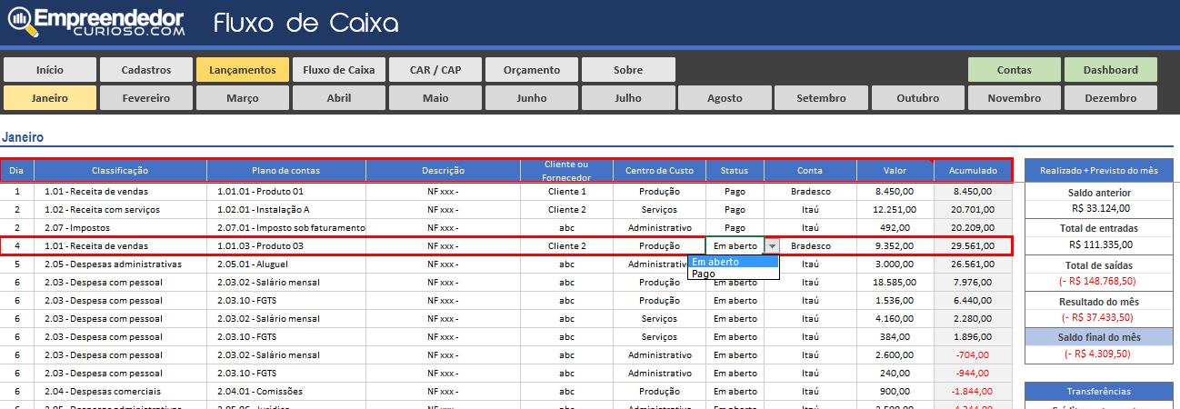The image size is (1180, 409).
Task: Select the Julho month tab
Action: (628, 98)
